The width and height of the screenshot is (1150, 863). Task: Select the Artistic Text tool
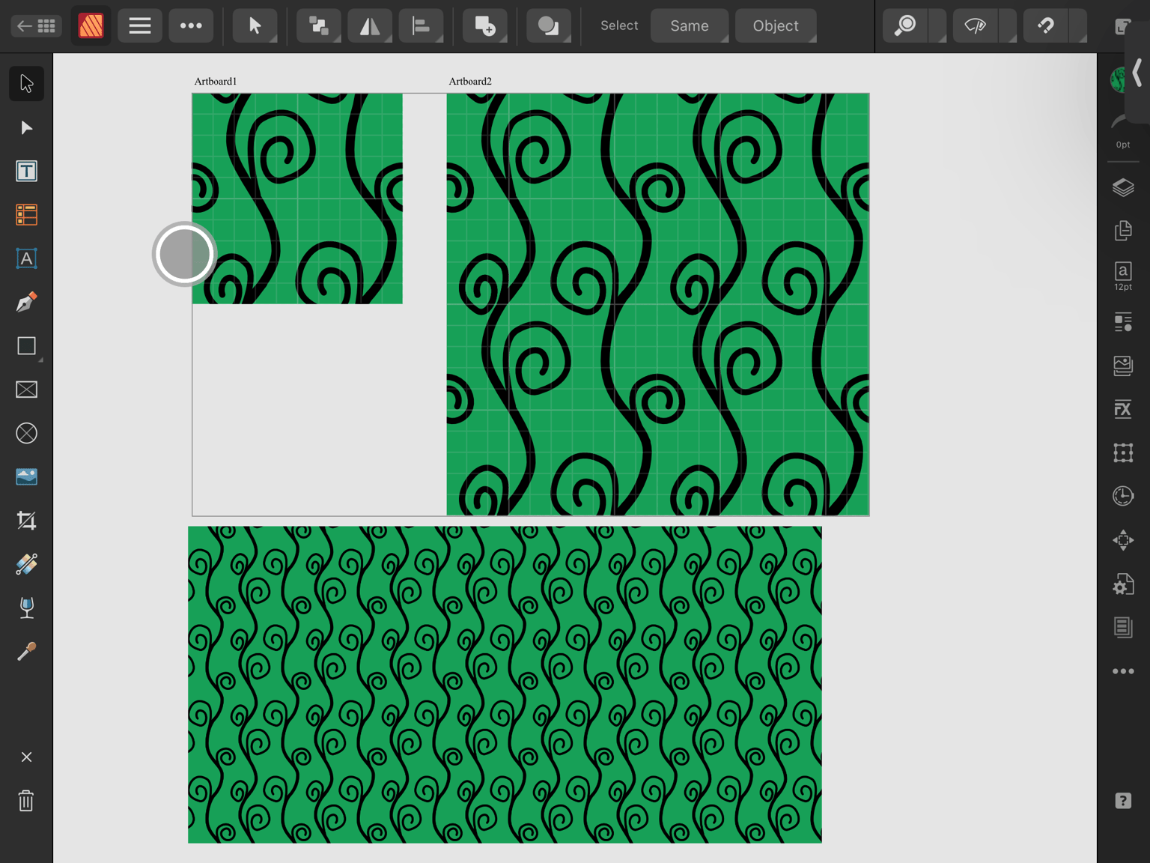pyautogui.click(x=26, y=258)
